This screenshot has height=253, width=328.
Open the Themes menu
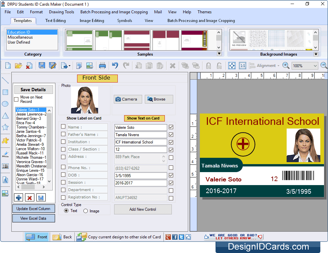204,12
